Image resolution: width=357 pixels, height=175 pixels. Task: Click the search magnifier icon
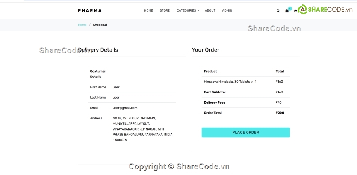coord(278,11)
